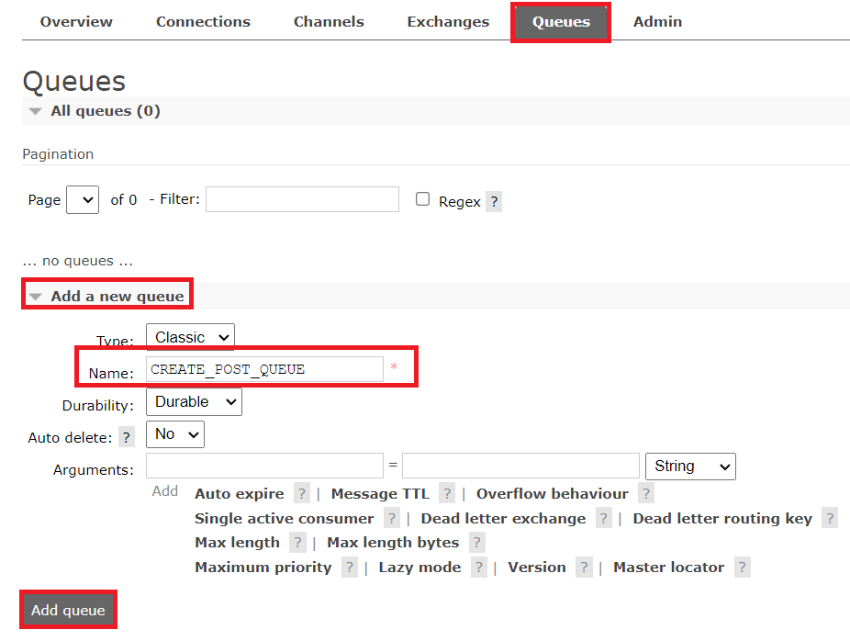Image resolution: width=850 pixels, height=641 pixels.
Task: Add the Lazy mode argument
Action: 419,568
